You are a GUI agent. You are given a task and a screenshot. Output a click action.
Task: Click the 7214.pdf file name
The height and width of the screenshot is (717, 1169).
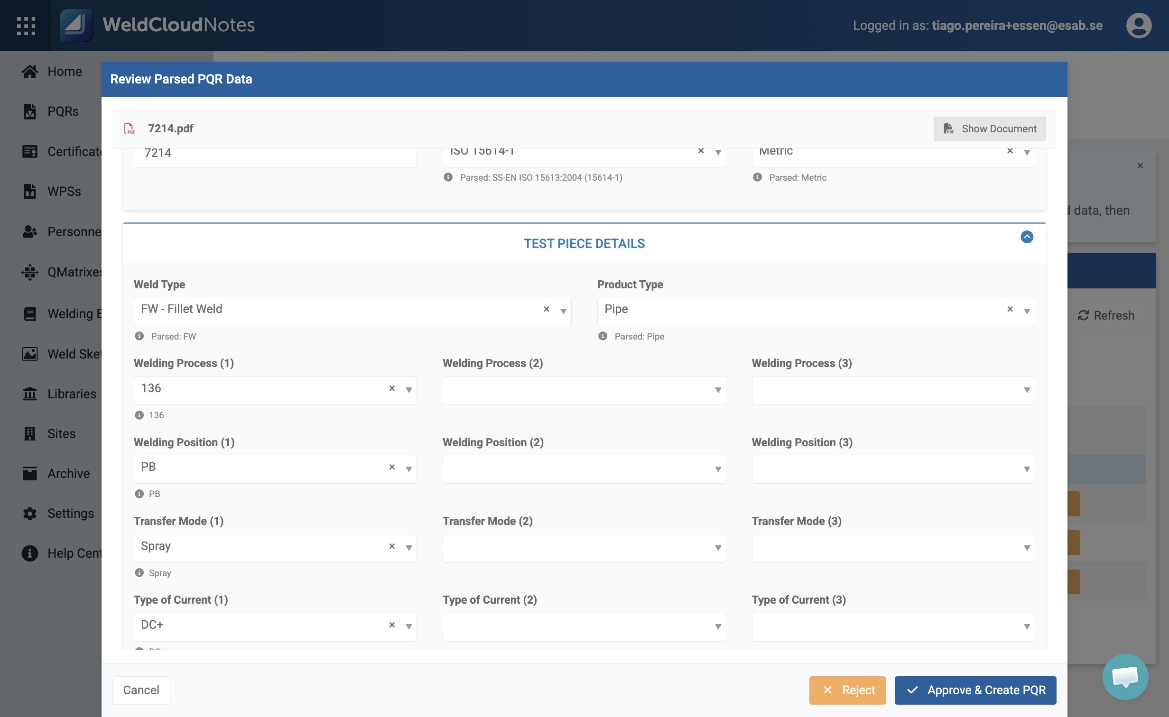click(x=170, y=129)
